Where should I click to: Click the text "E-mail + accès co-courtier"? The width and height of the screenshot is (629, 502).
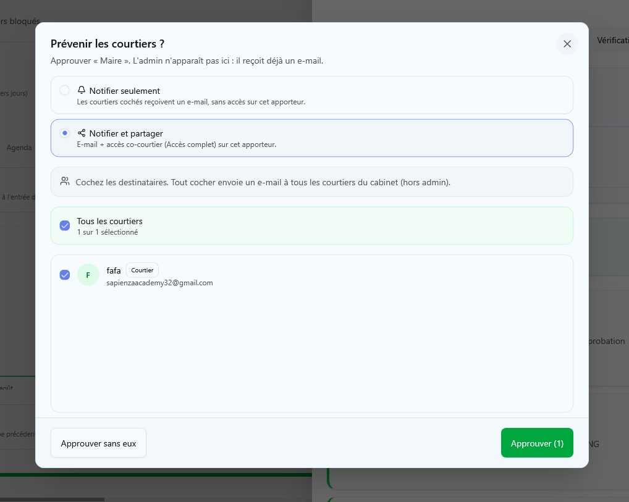(120, 144)
